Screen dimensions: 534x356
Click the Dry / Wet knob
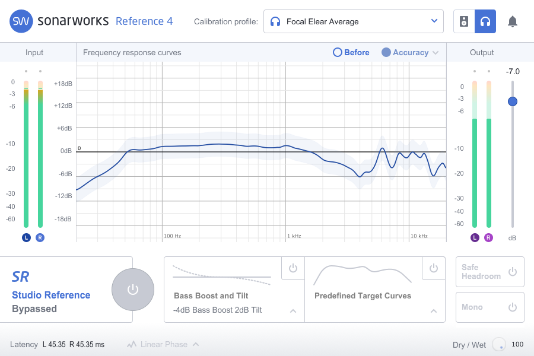499,344
